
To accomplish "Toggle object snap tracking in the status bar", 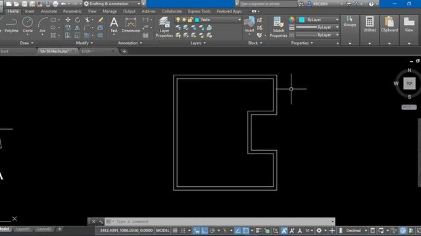I will (238, 230).
